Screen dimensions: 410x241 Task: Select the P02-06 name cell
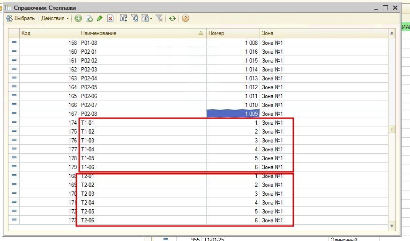click(x=142, y=96)
